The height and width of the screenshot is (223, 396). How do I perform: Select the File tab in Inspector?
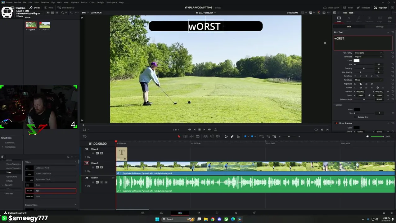[390, 20]
